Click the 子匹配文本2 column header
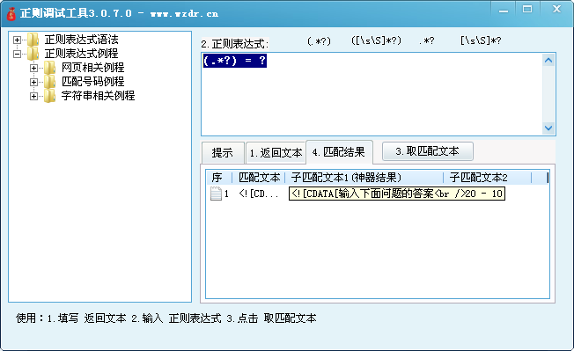 coord(487,178)
